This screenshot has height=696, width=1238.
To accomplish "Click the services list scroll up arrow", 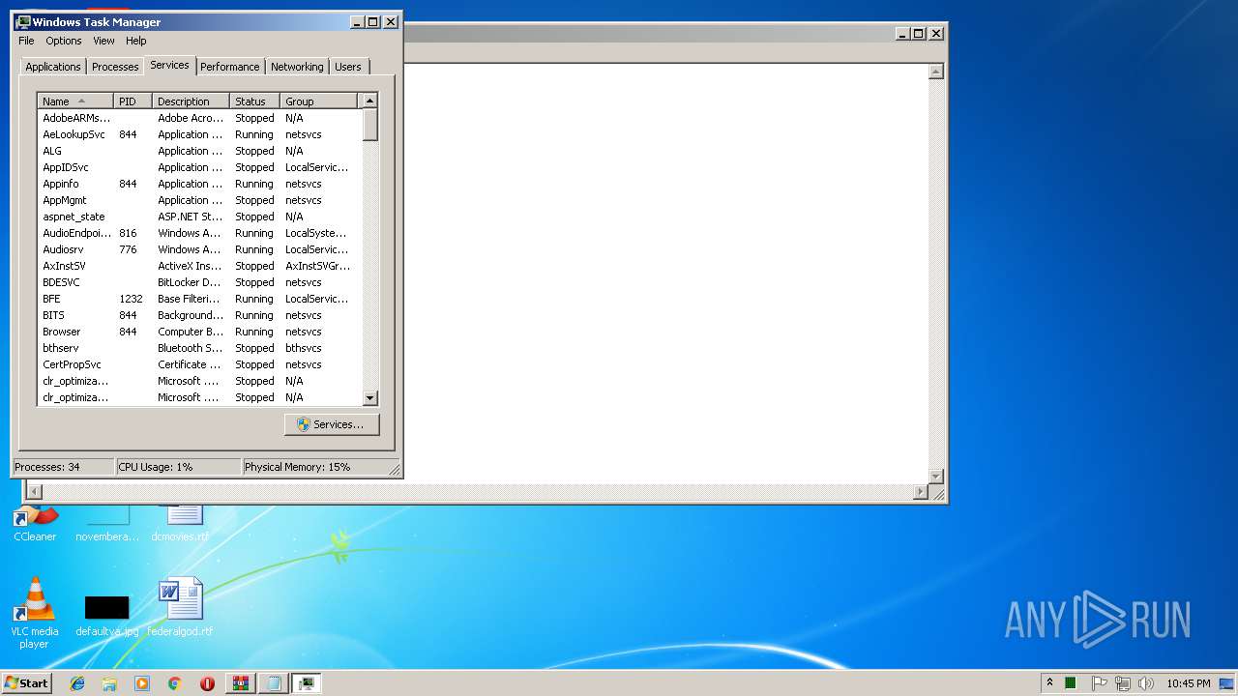I will point(369,101).
